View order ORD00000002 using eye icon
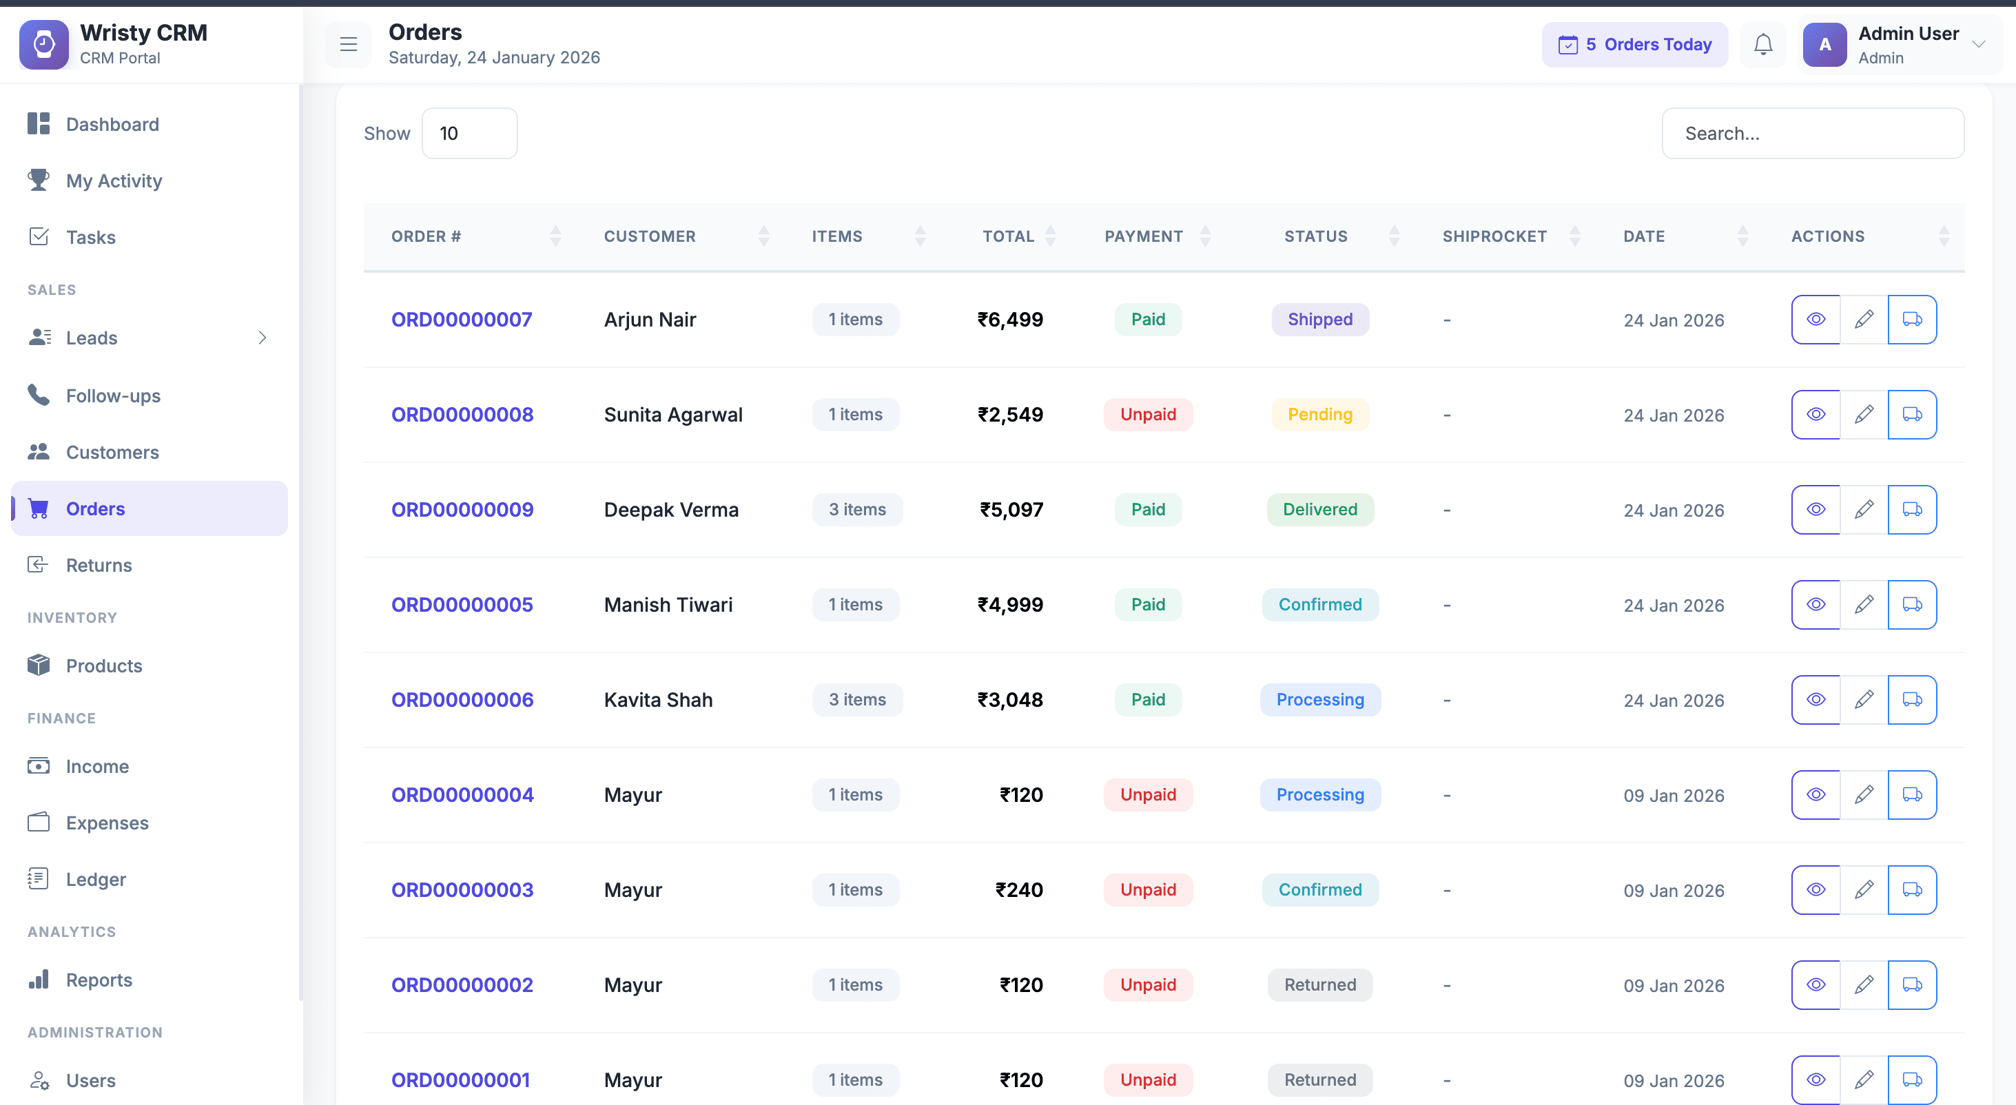The image size is (2016, 1105). point(1816,985)
